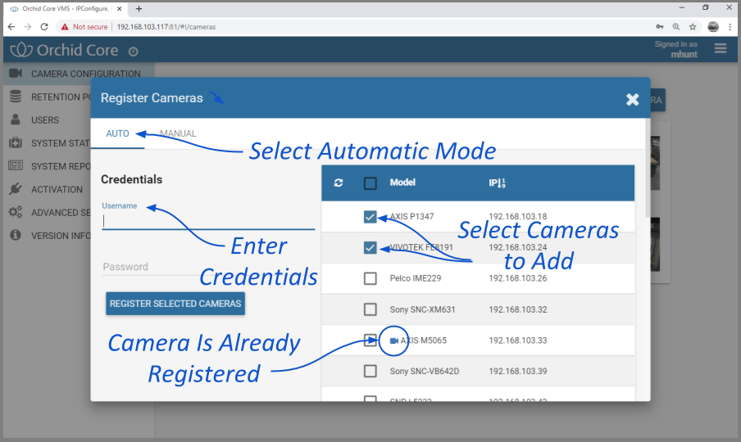The image size is (741, 442).
Task: Click the clock icon beside Orchid Core
Action: [x=134, y=52]
